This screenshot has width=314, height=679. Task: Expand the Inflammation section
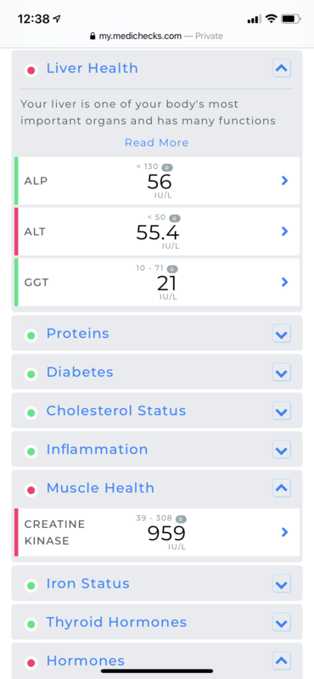(x=282, y=450)
